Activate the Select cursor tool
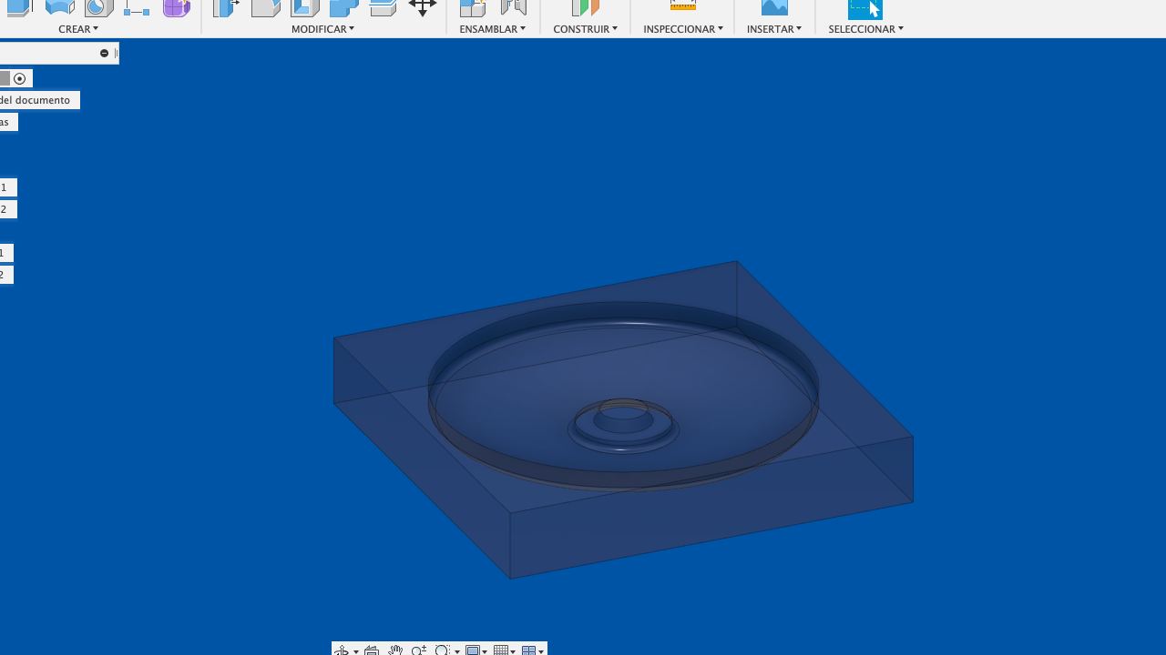The height and width of the screenshot is (655, 1166). [x=864, y=8]
